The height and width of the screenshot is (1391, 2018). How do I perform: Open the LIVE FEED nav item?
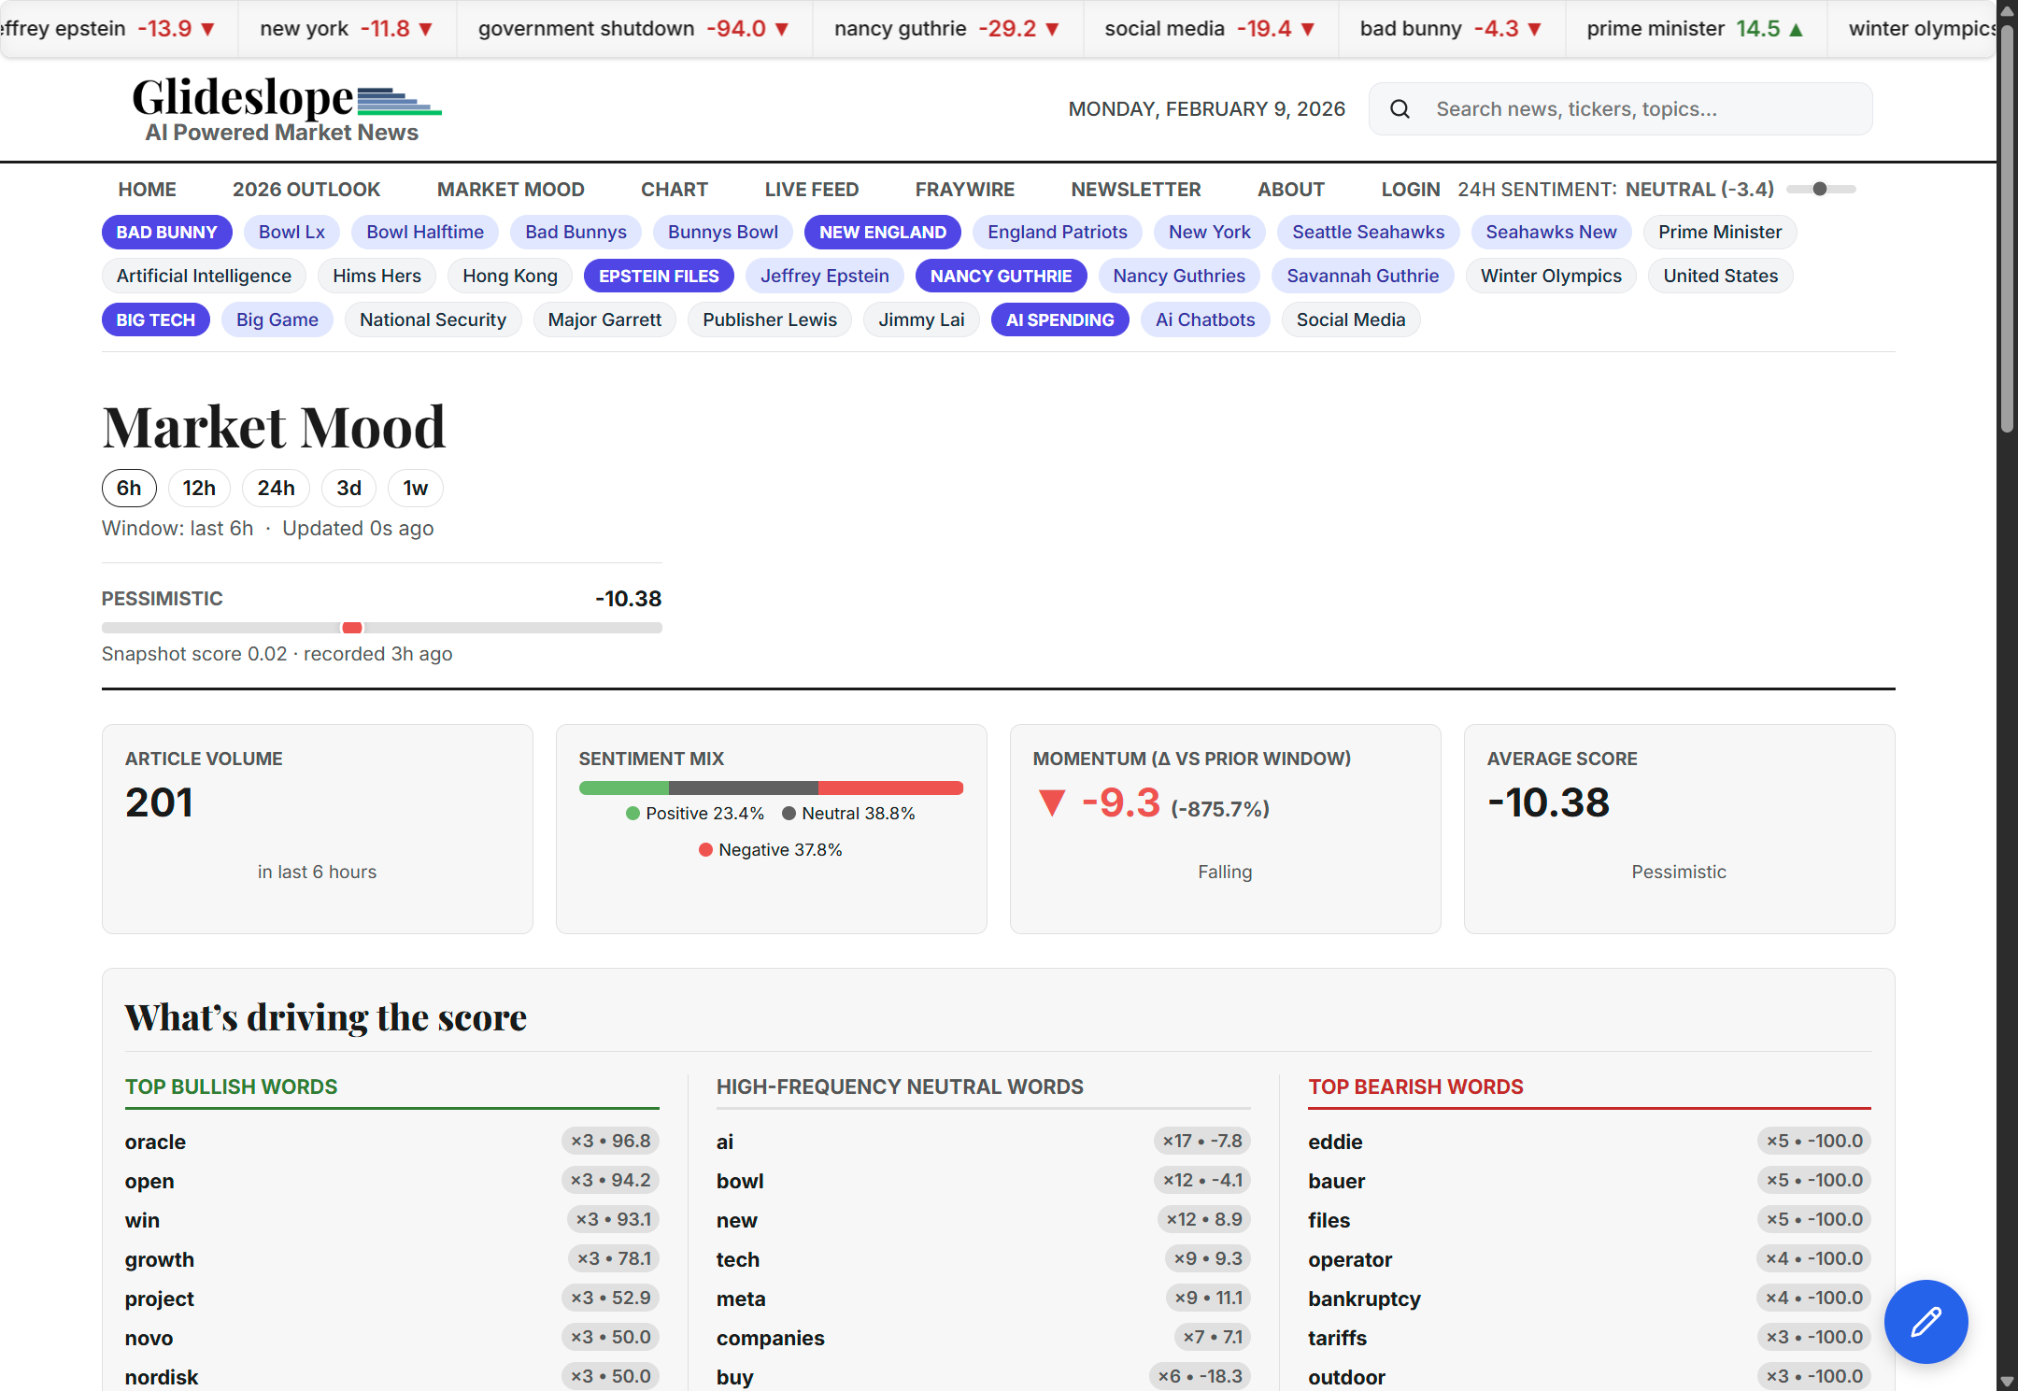pyautogui.click(x=811, y=190)
